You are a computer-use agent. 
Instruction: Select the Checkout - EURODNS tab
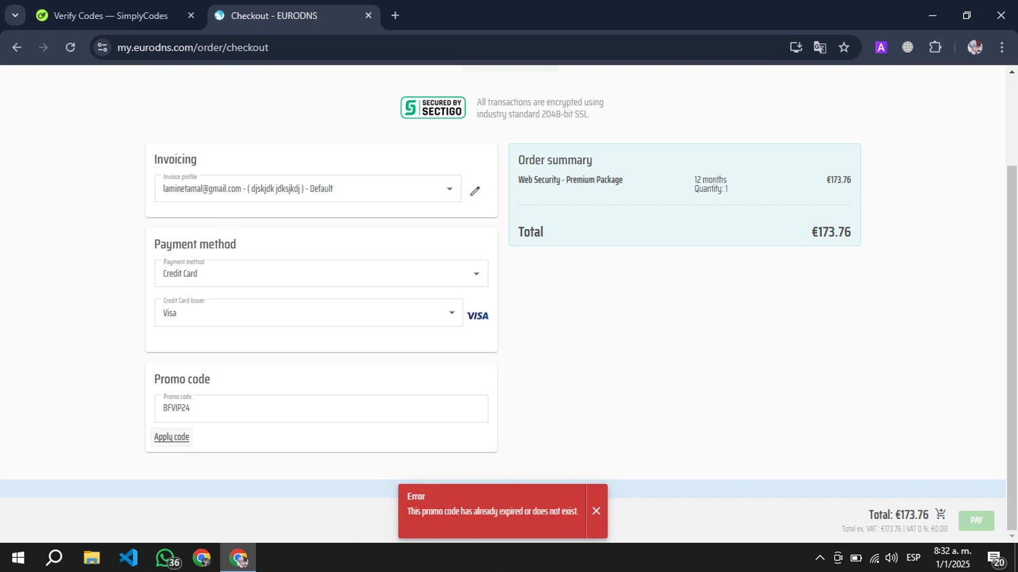coord(292,16)
